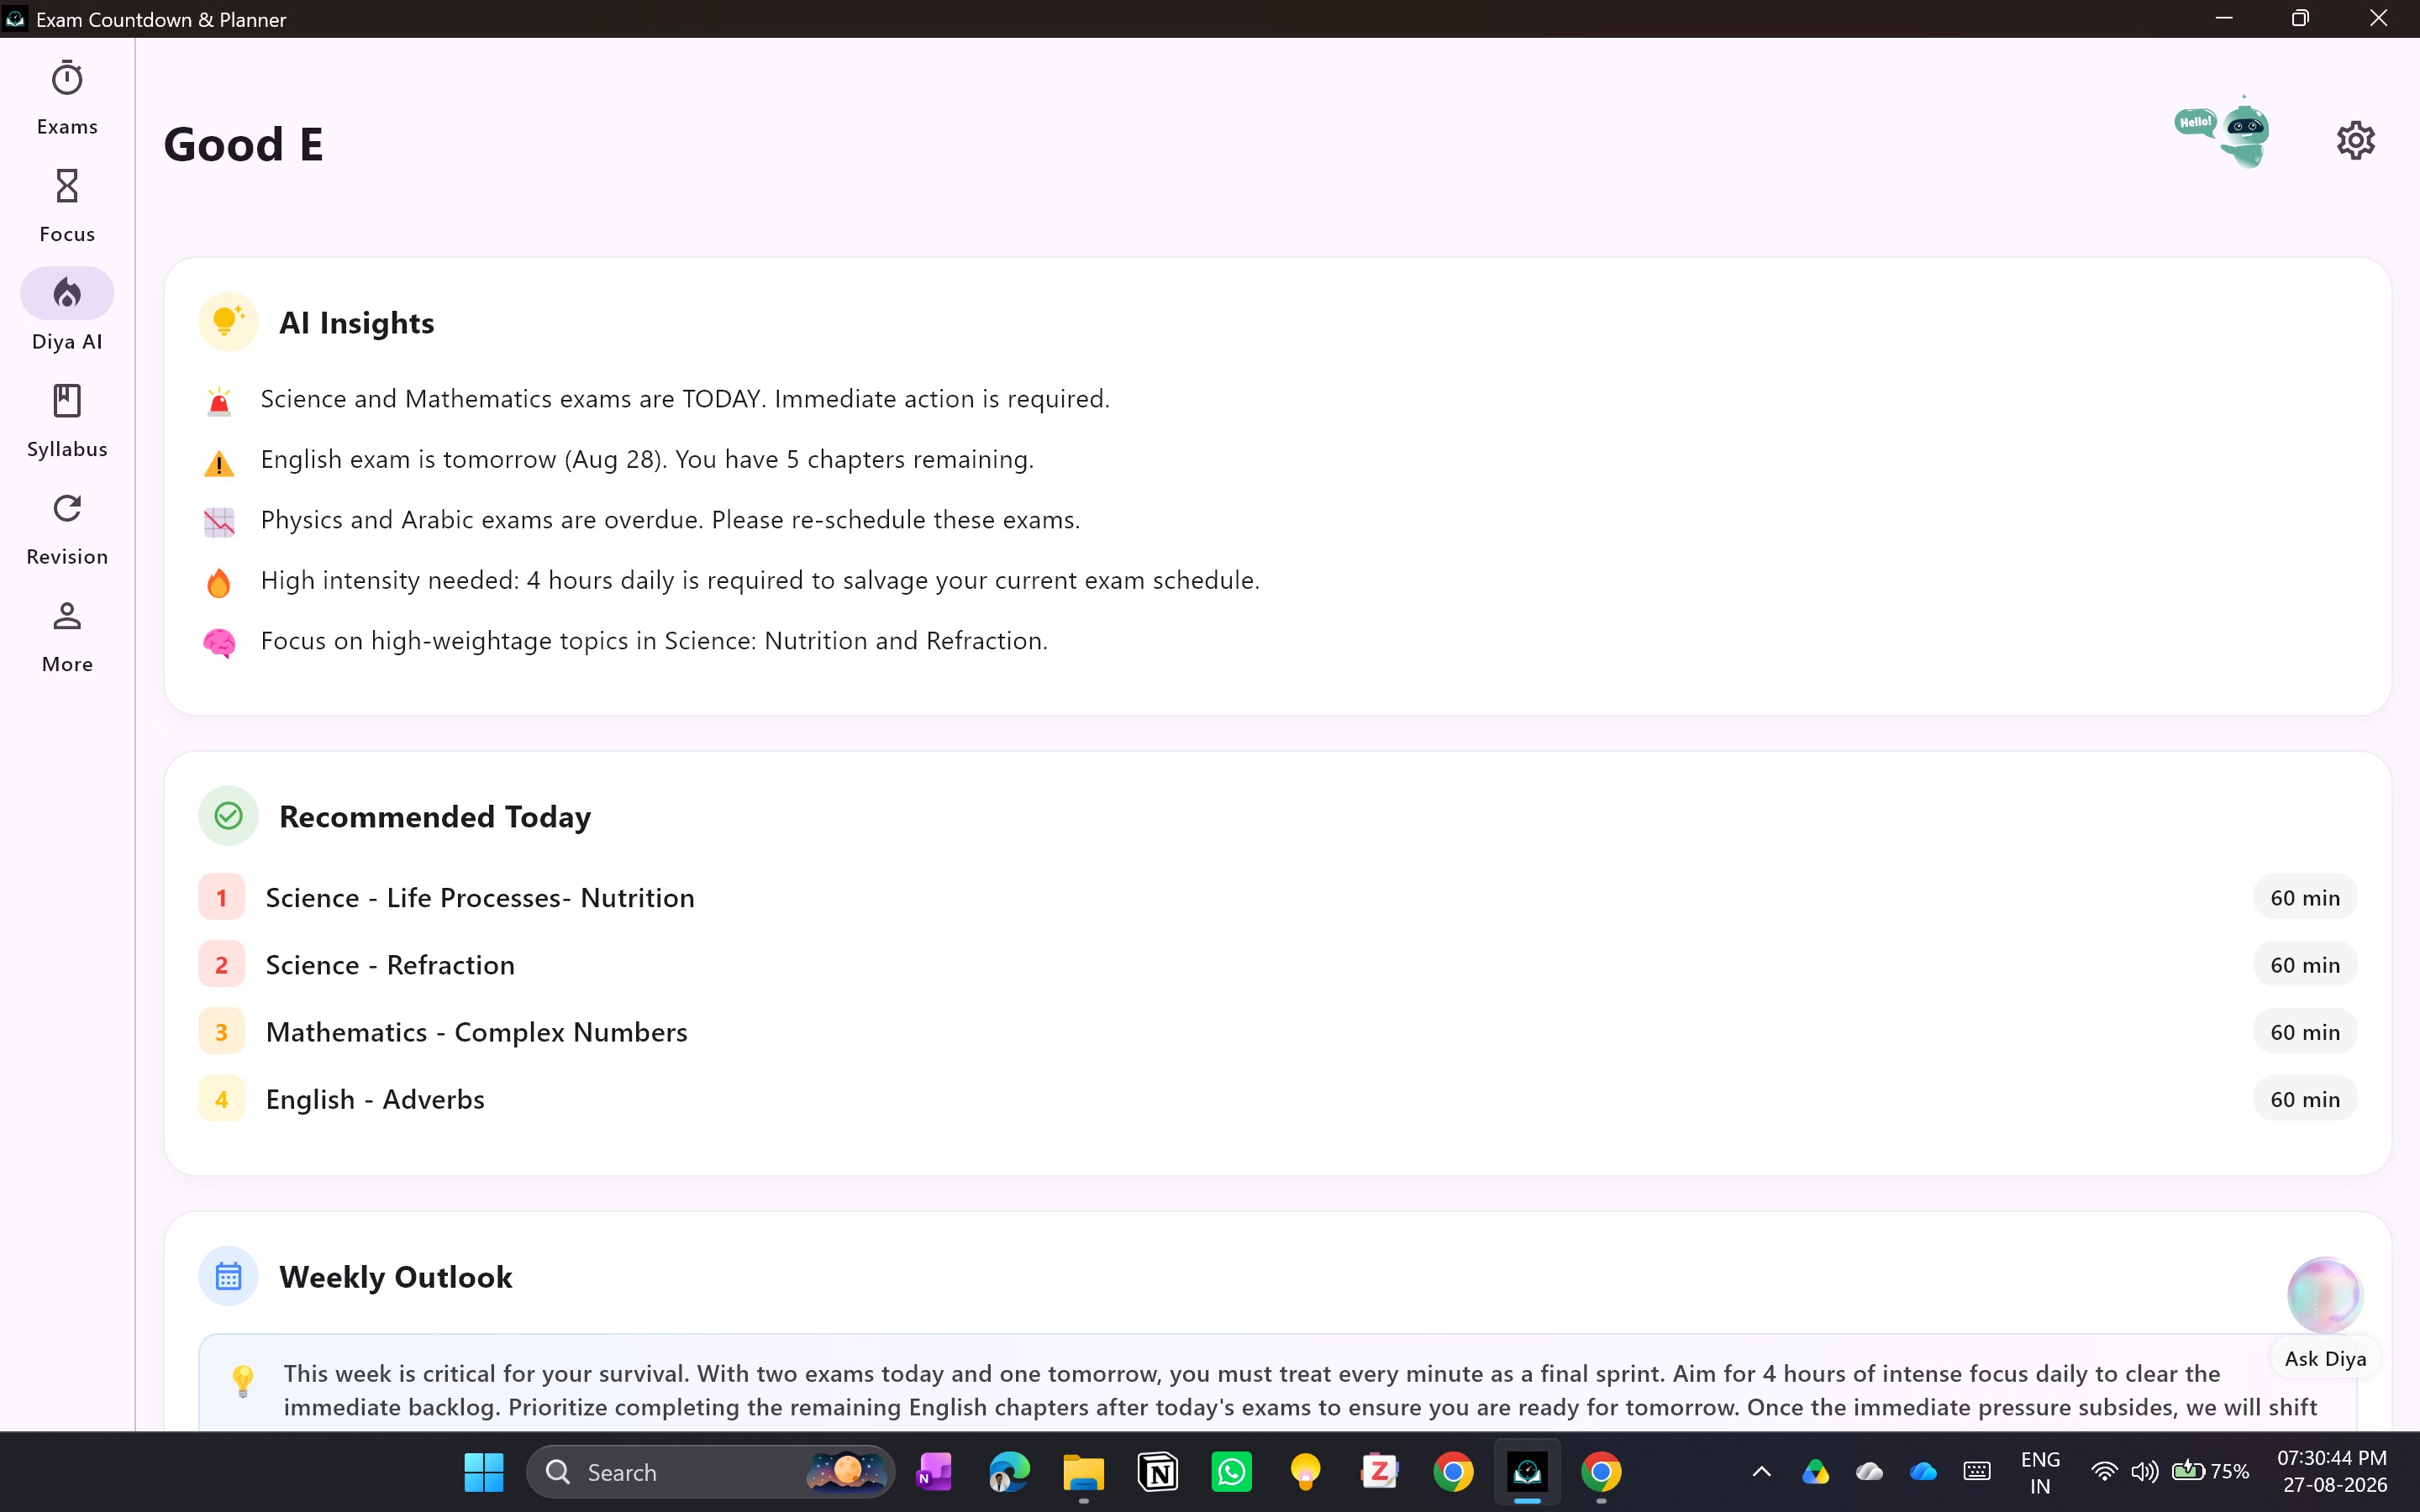The image size is (2420, 1512).
Task: Open the Revision refresh section
Action: pyautogui.click(x=67, y=528)
